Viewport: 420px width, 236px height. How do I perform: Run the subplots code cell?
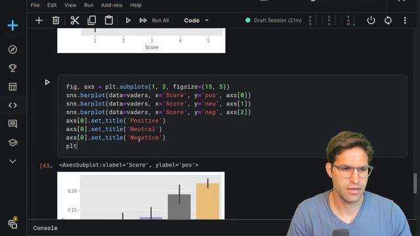coord(47,82)
